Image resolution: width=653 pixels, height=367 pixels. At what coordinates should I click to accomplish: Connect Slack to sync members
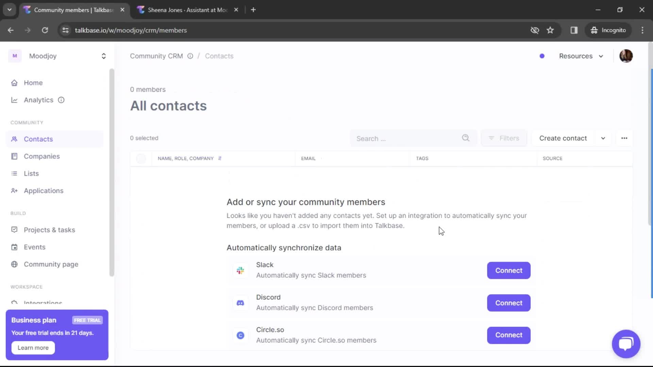pos(508,270)
